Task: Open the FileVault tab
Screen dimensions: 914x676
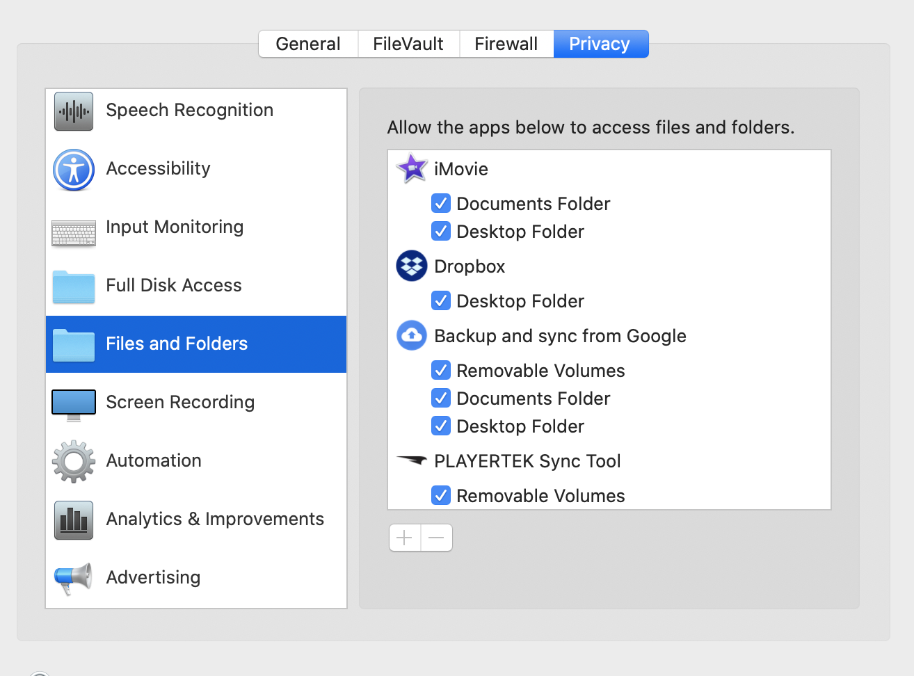Action: point(408,44)
